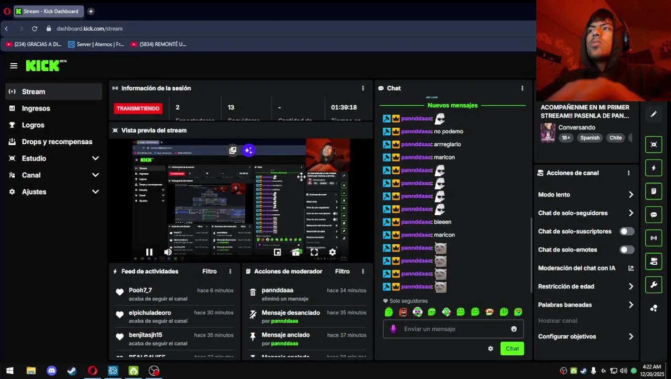Click the message input field in chat

point(454,329)
